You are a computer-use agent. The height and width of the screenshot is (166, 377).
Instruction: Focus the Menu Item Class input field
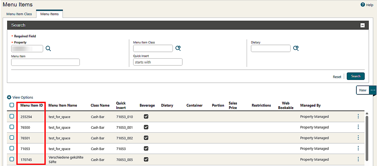click(153, 48)
